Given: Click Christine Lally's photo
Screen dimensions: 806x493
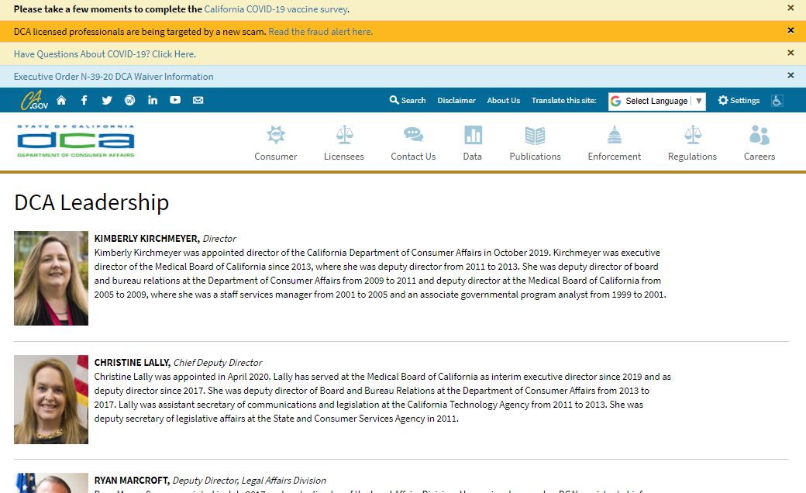Looking at the screenshot, I should tap(51, 399).
